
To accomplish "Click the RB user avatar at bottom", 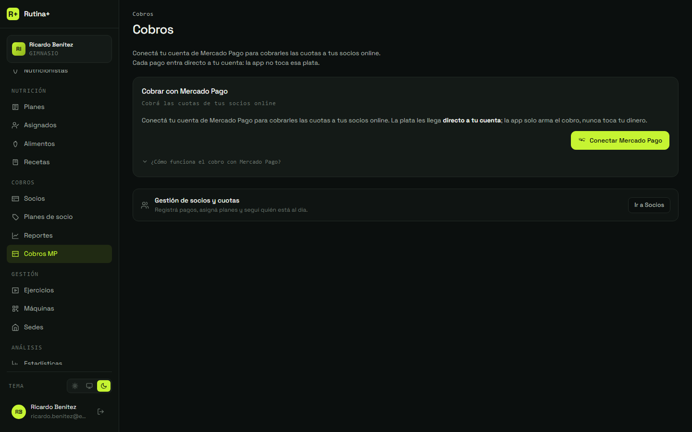I will pyautogui.click(x=19, y=412).
